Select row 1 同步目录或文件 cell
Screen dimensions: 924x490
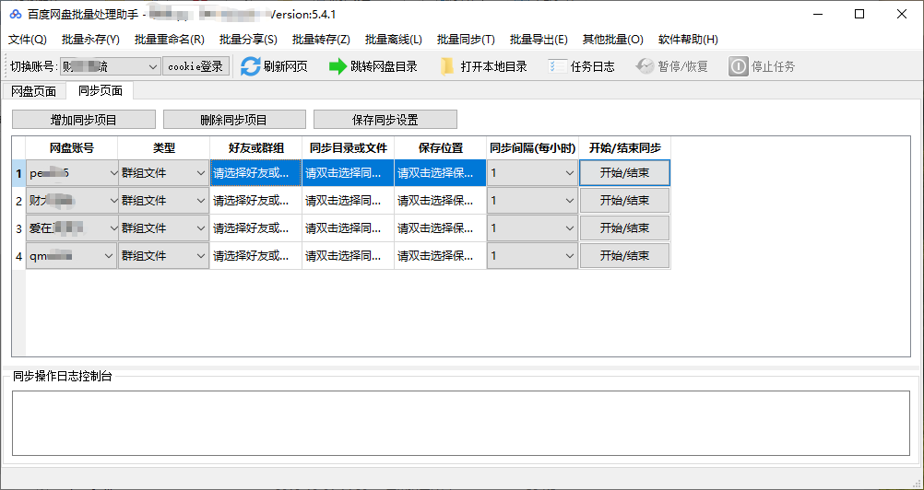(349, 173)
